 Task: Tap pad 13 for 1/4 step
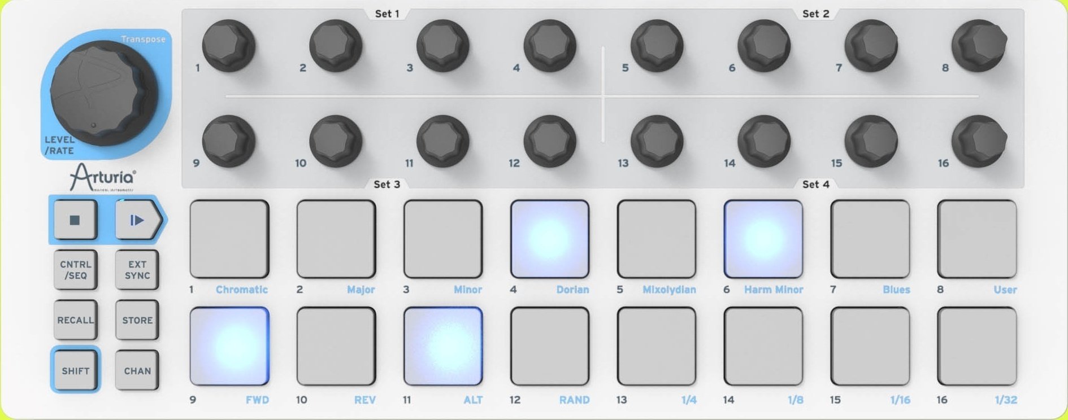656,346
